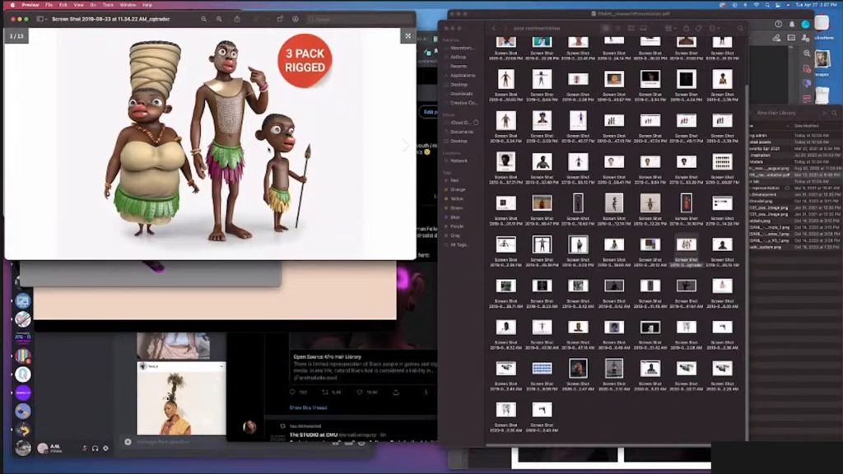The width and height of the screenshot is (843, 474).
Task: Select purple circle Discord server icon
Action: [x=22, y=393]
